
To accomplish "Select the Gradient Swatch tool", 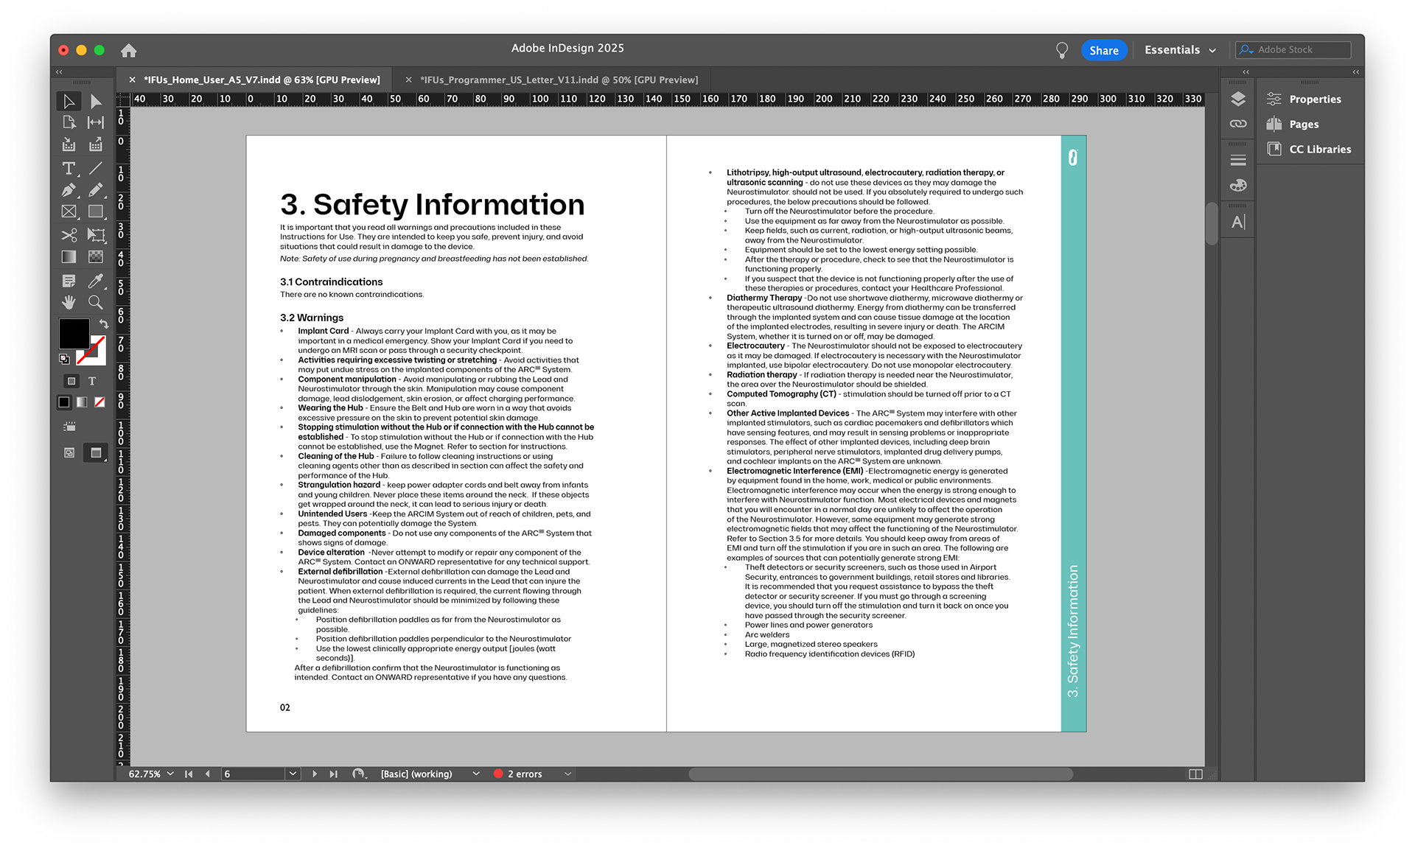I will [69, 256].
